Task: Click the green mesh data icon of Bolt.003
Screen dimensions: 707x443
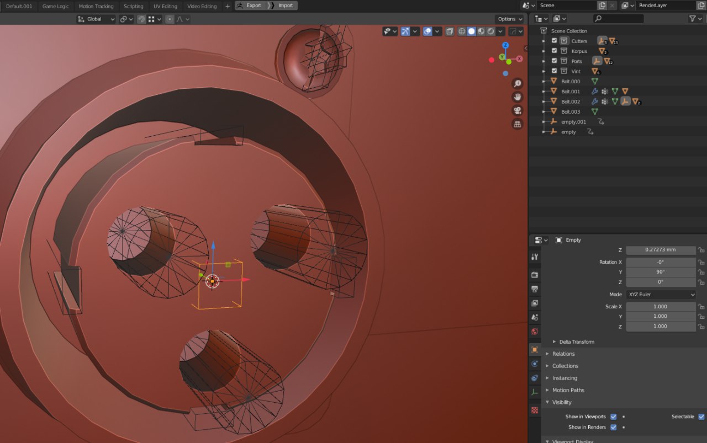Action: point(595,111)
